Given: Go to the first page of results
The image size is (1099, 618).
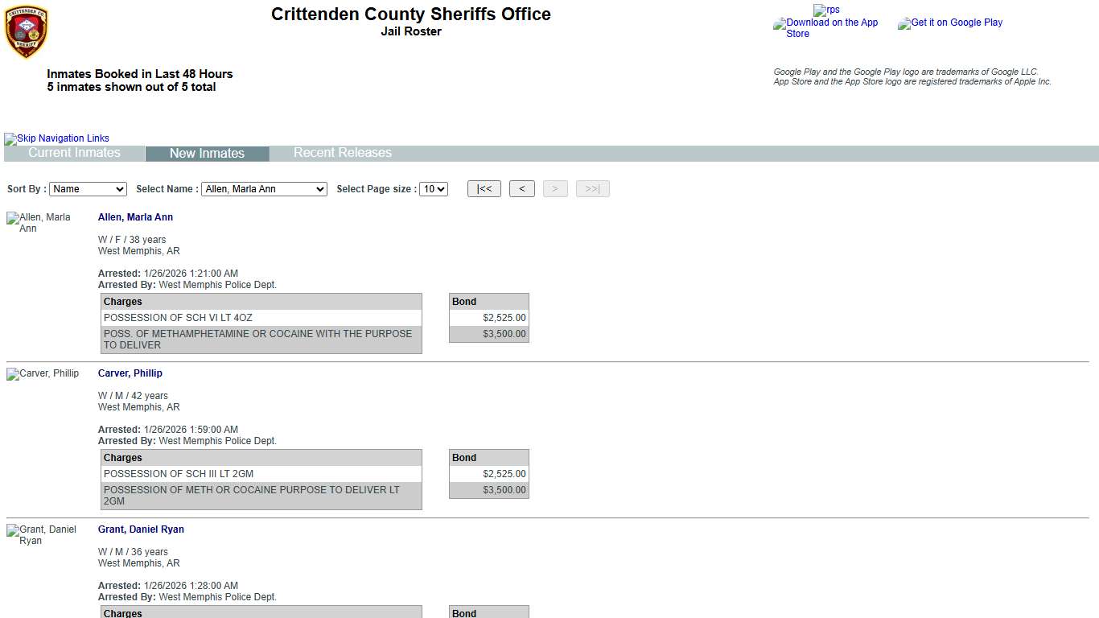Looking at the screenshot, I should point(484,189).
